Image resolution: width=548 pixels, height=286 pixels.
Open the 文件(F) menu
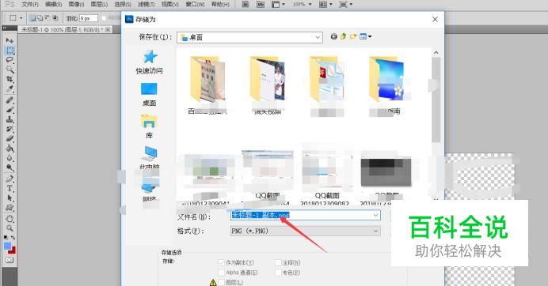click(30, 5)
